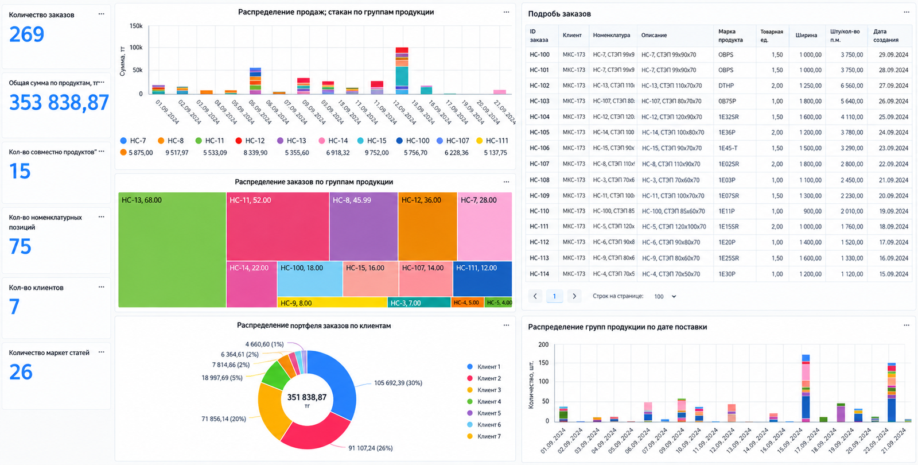Toggle the HC-7 series in sales legend
Screen dimensions: 918x465
[x=133, y=141]
